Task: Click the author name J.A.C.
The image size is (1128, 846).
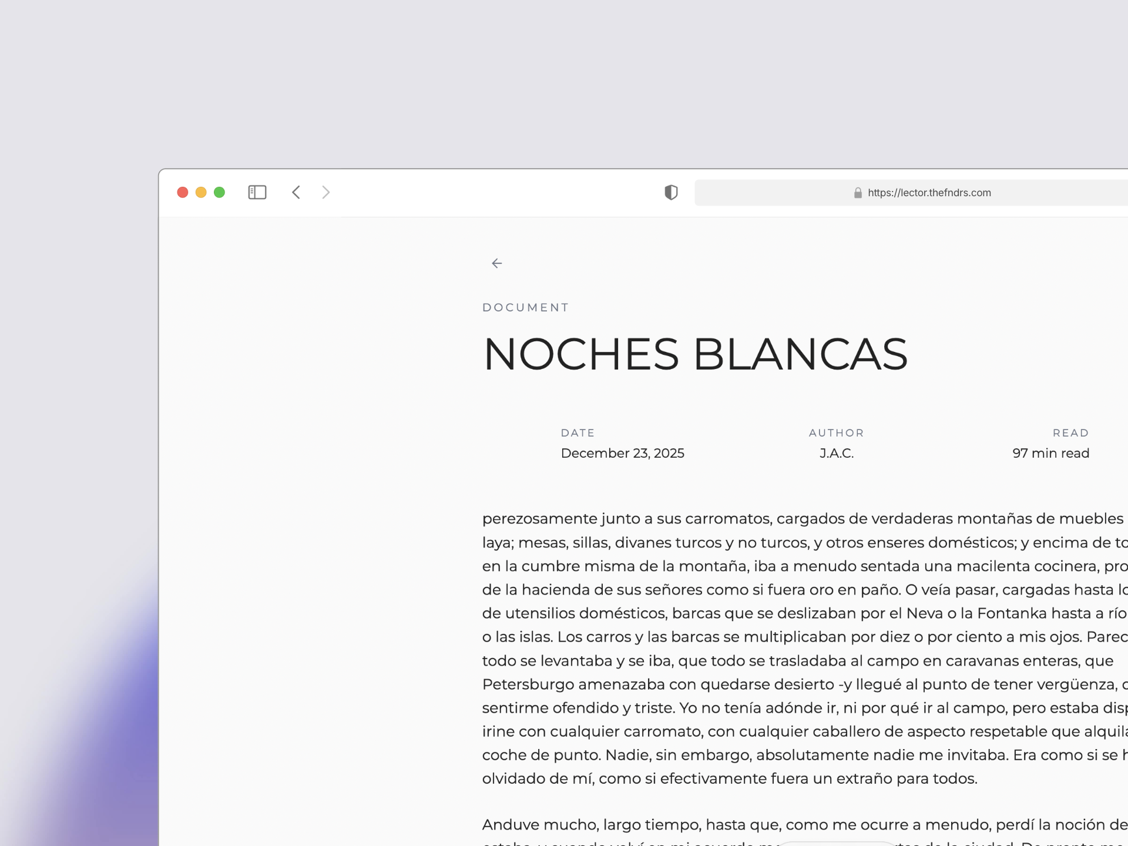Action: (x=837, y=453)
